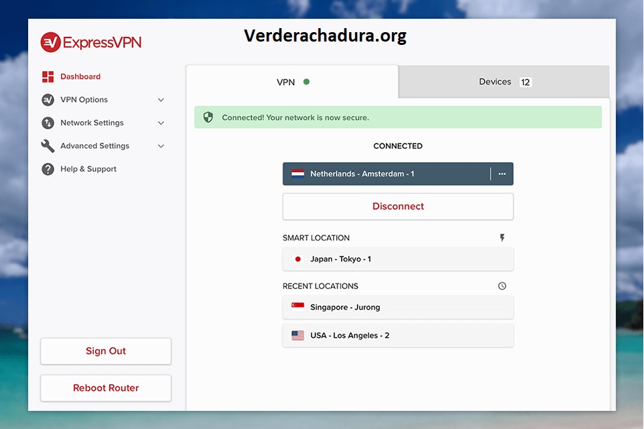644x429 pixels.
Task: Click the Singapore flag icon
Action: coord(298,307)
